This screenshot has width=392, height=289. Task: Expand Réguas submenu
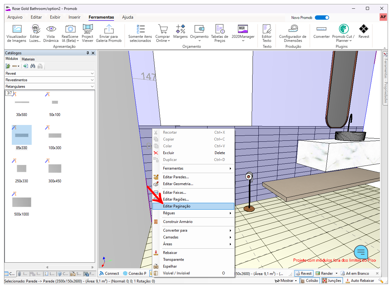193,213
